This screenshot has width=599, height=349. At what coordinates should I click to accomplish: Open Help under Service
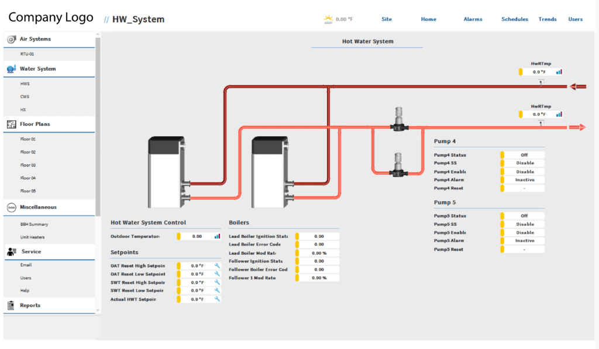pyautogui.click(x=25, y=291)
